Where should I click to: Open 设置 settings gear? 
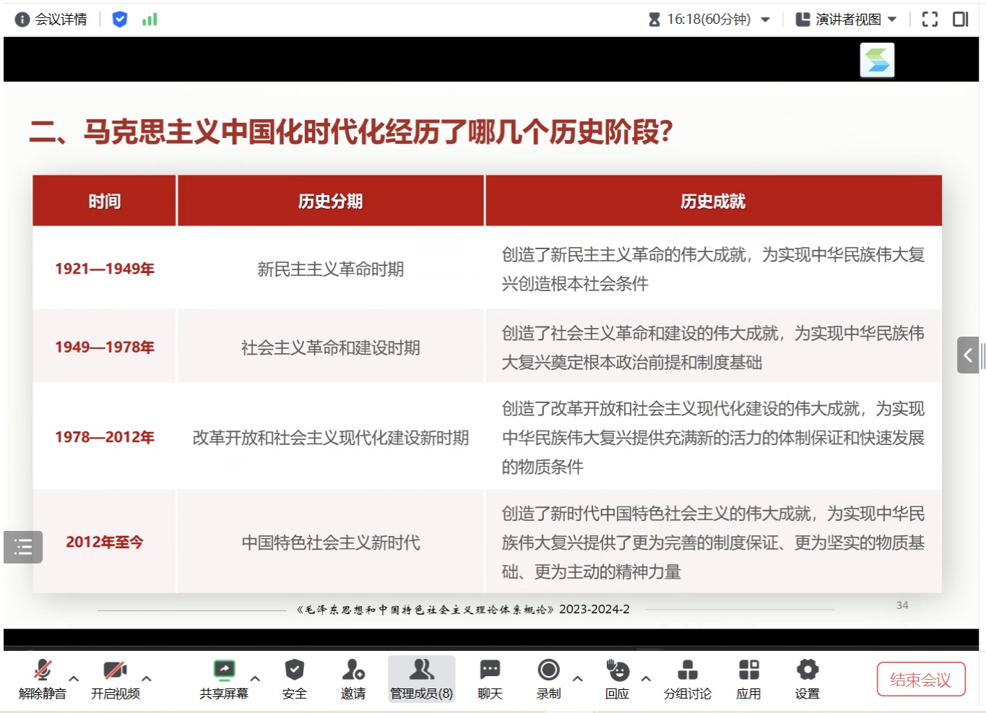pos(807,679)
